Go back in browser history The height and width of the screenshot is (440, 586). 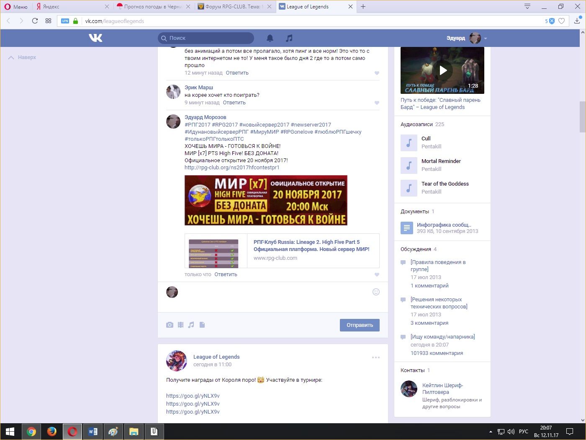coord(8,21)
